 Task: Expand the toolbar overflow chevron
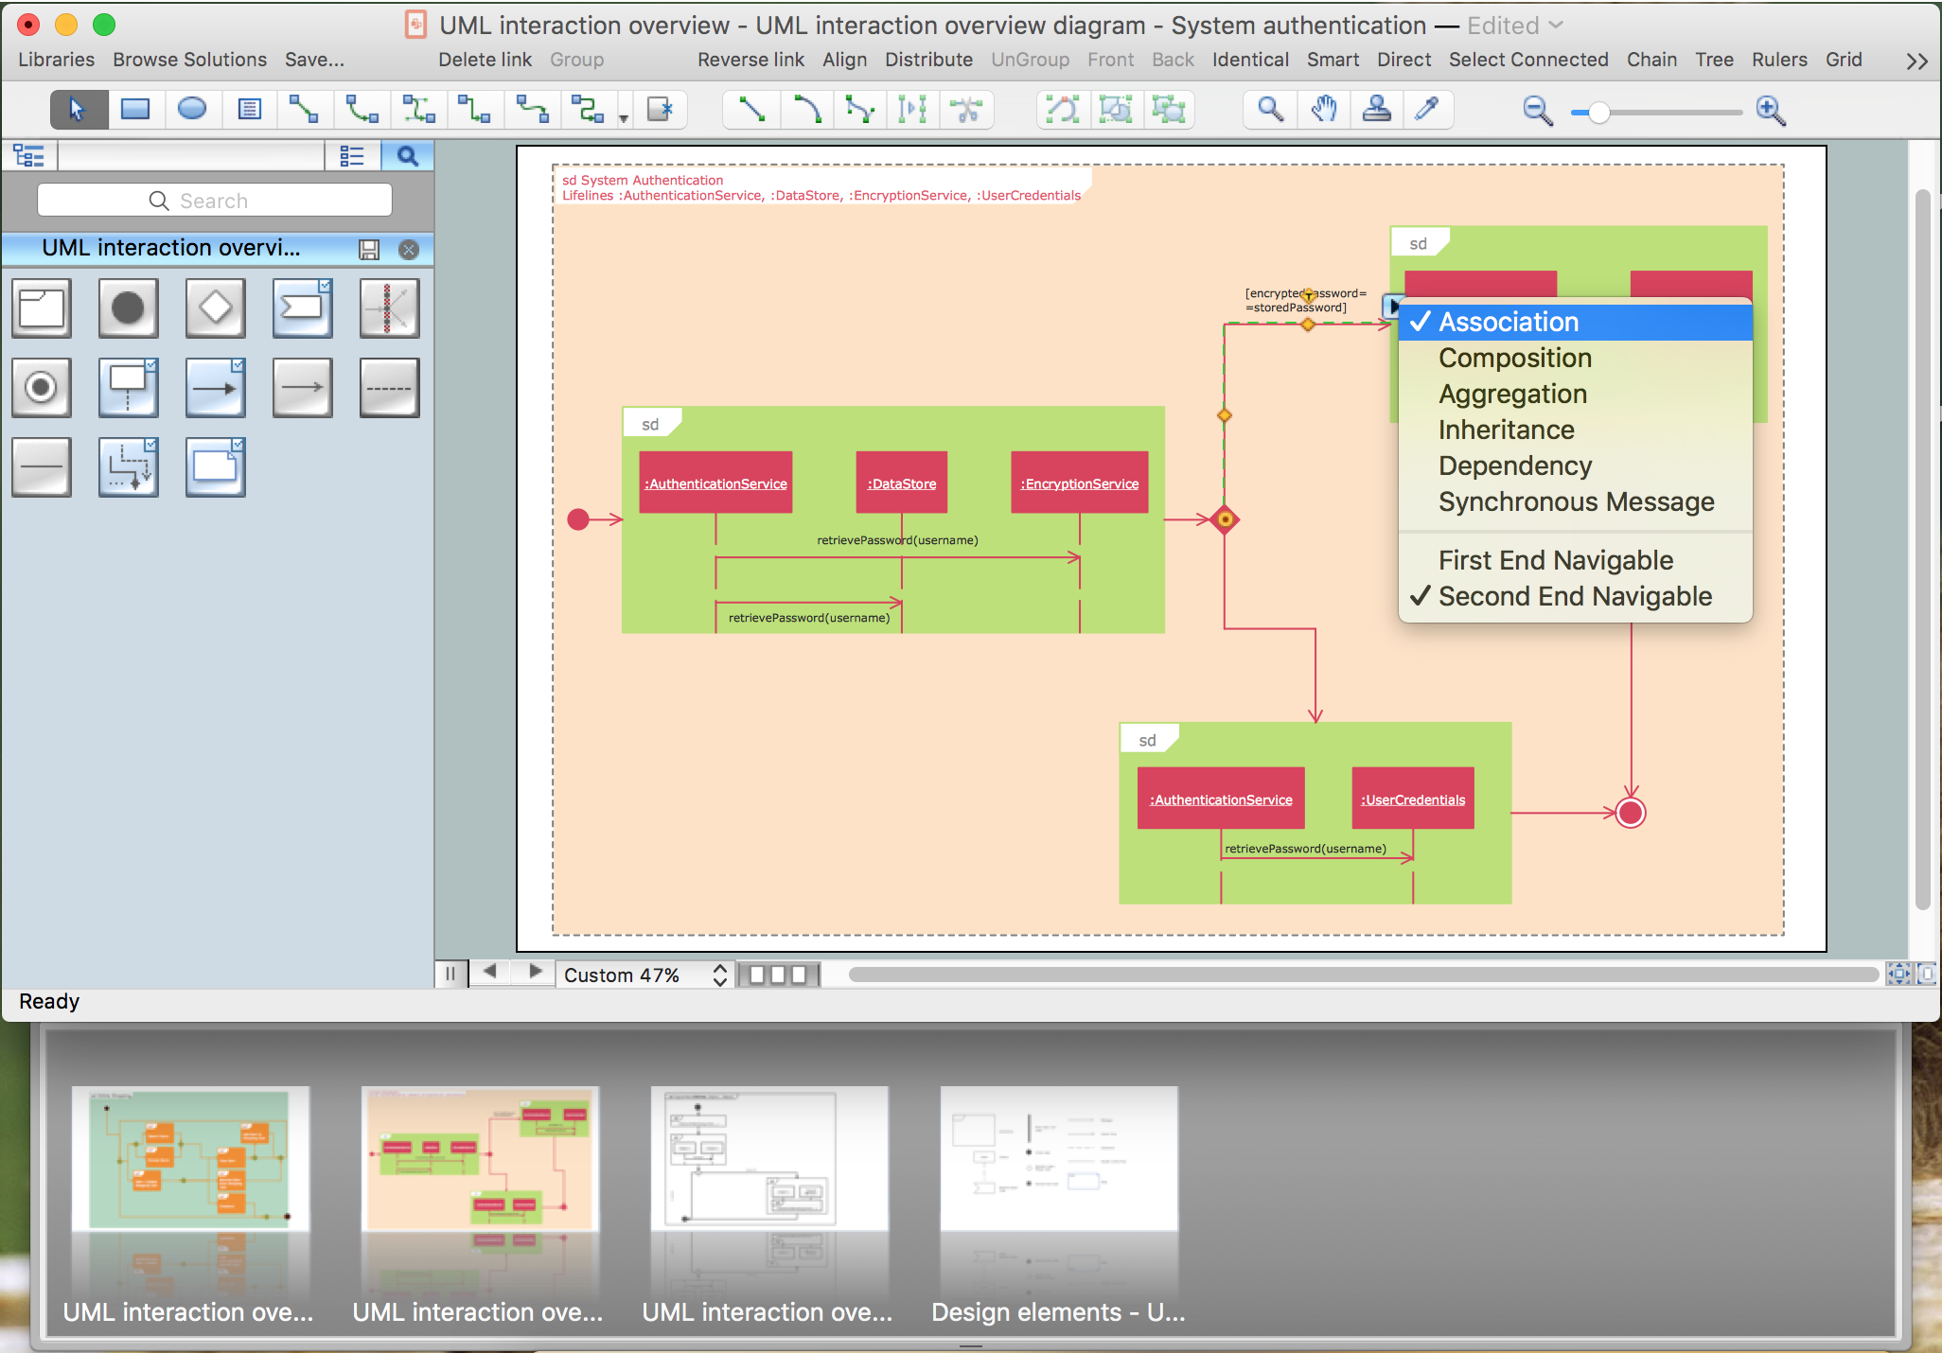1916,61
